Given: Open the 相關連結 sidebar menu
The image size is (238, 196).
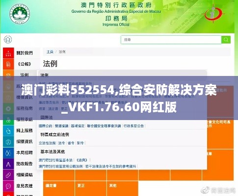Looking at the screenshot, I should 25,175.
